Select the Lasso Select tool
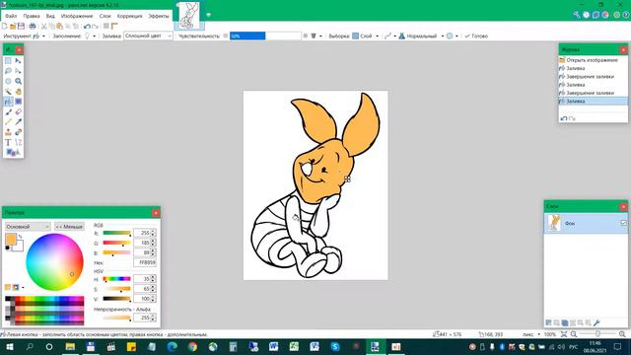Image resolution: width=631 pixels, height=355 pixels. [8, 71]
